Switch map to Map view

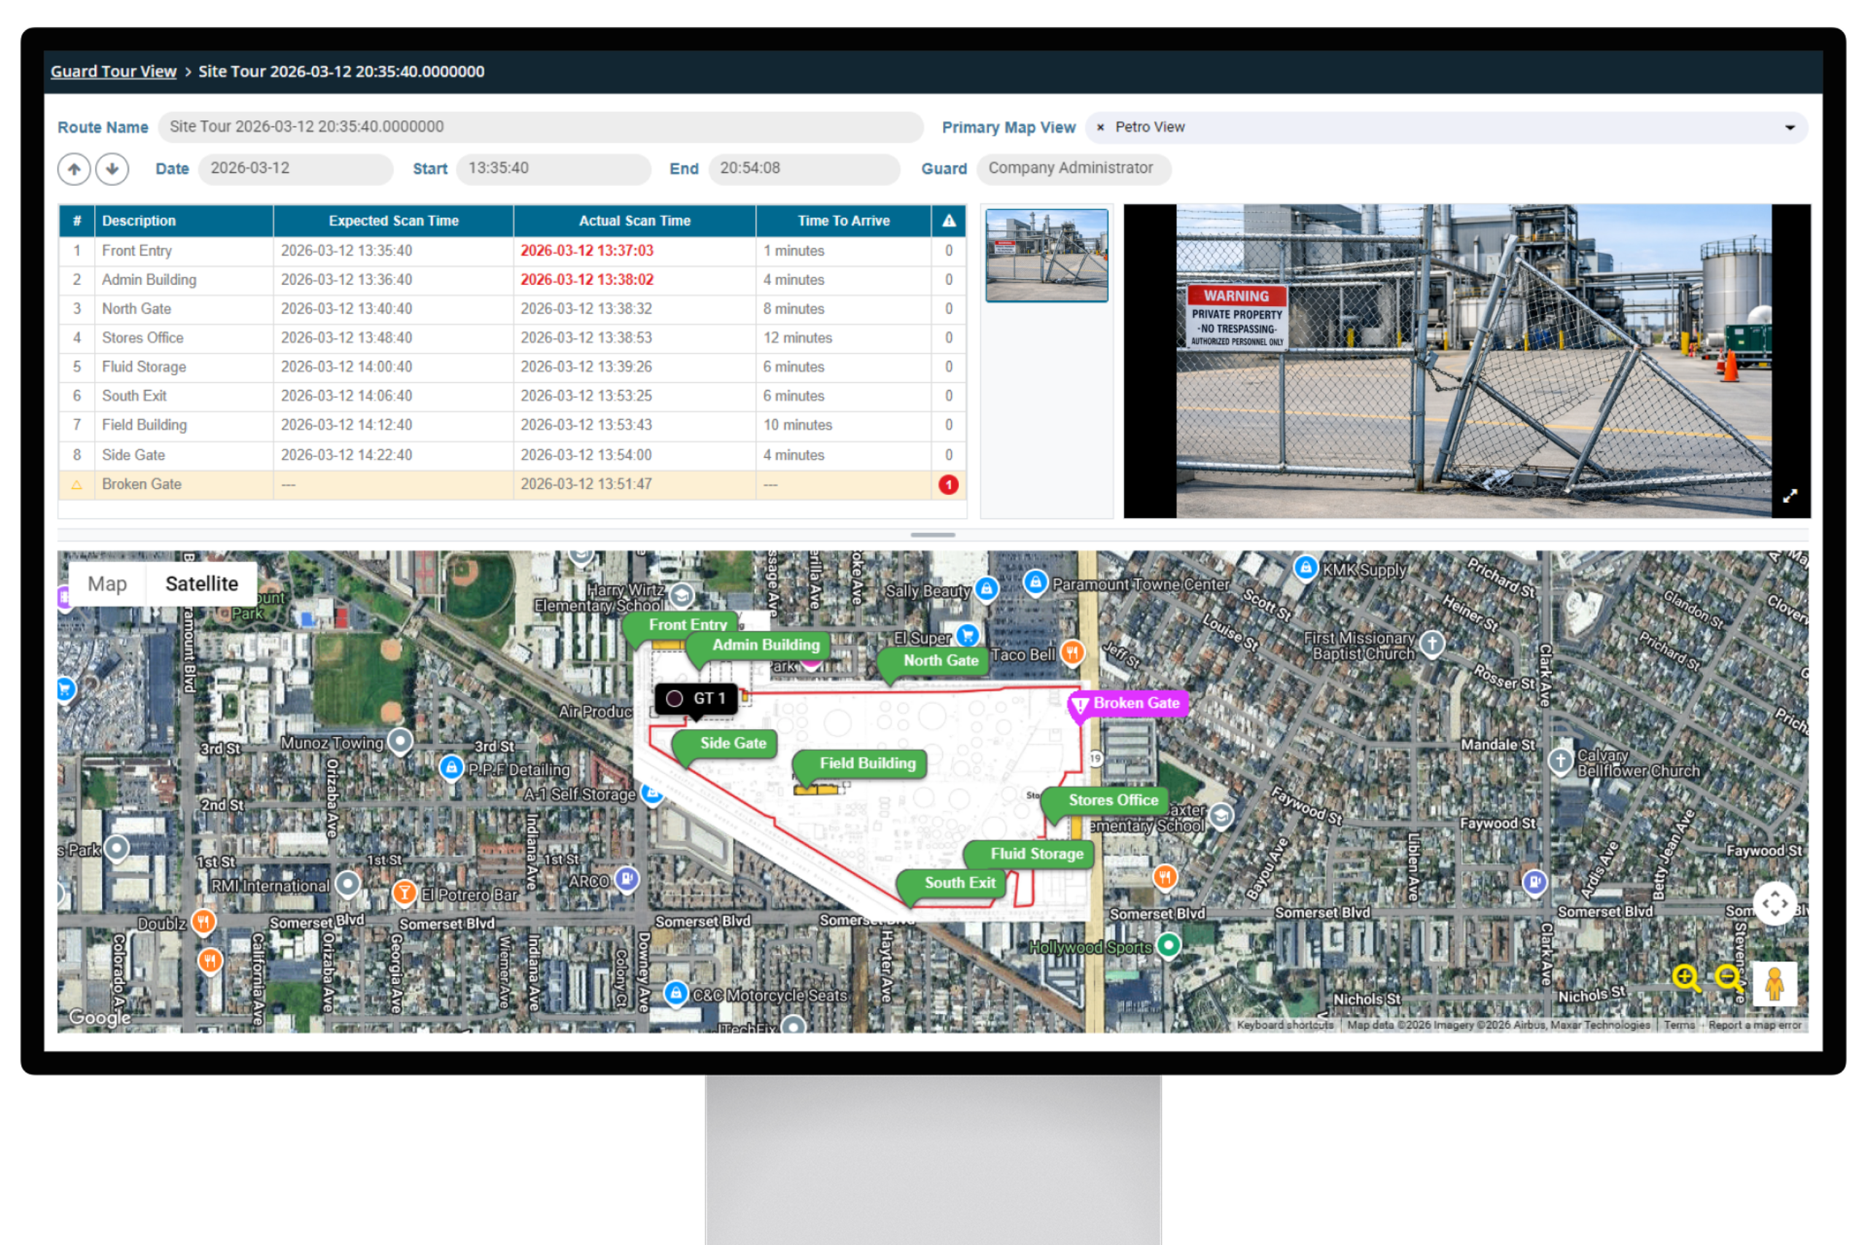coord(106,585)
